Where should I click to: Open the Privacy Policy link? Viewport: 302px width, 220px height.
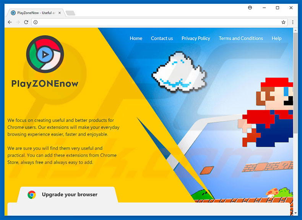[196, 38]
